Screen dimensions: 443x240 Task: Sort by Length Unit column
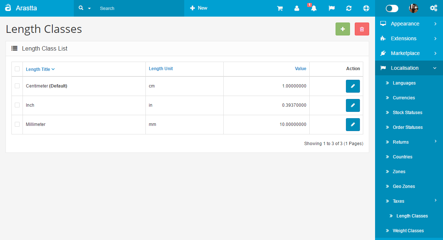[x=161, y=69]
